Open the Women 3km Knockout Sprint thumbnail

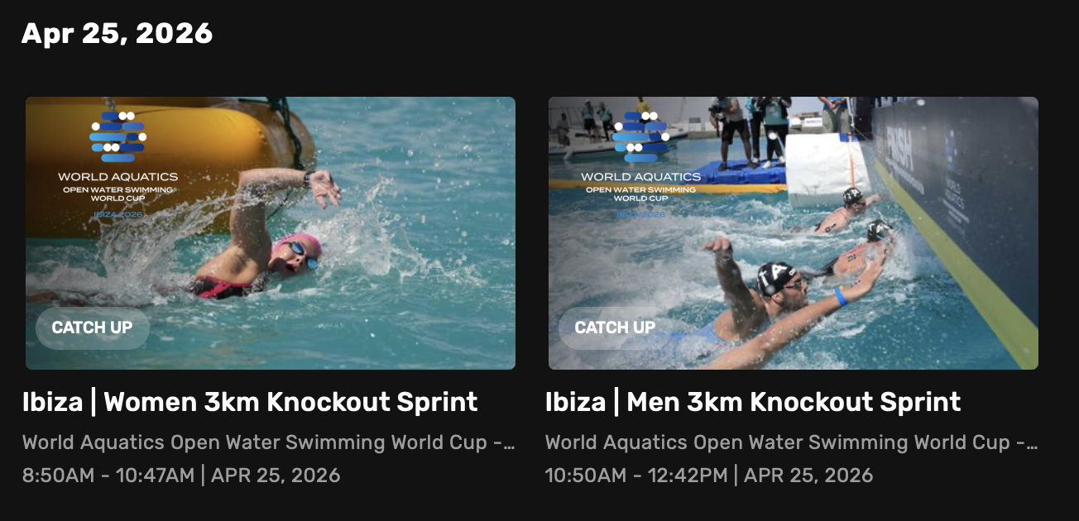pyautogui.click(x=271, y=233)
